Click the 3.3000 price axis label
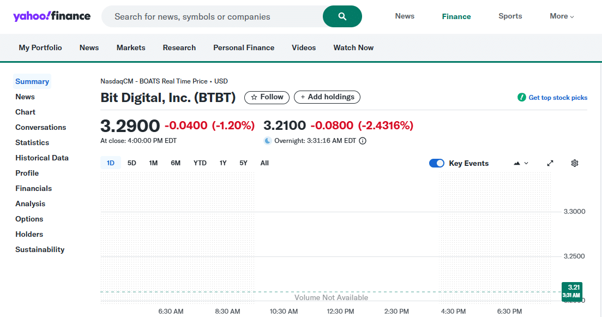Screen dimensions: 602x317 [574, 212]
